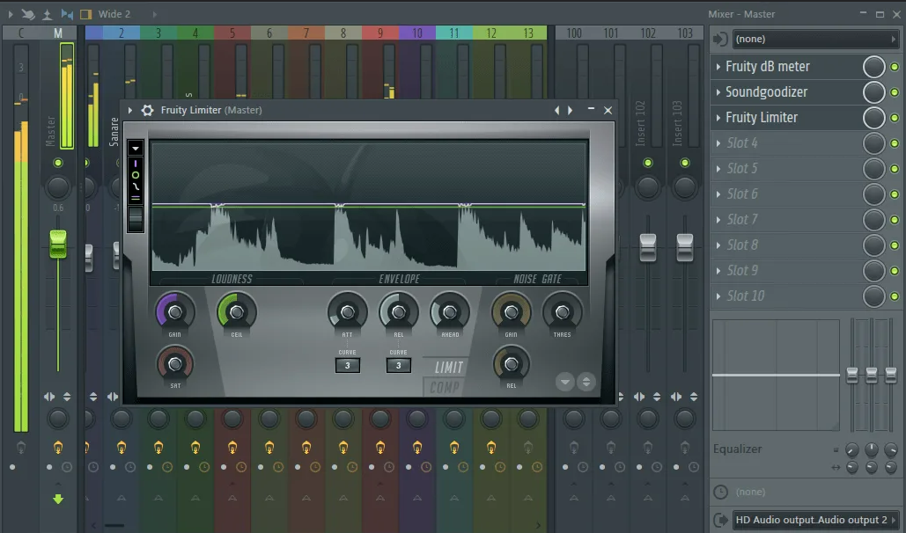The image size is (906, 533).
Task: Click the release CURVE value box
Action: [x=398, y=366]
